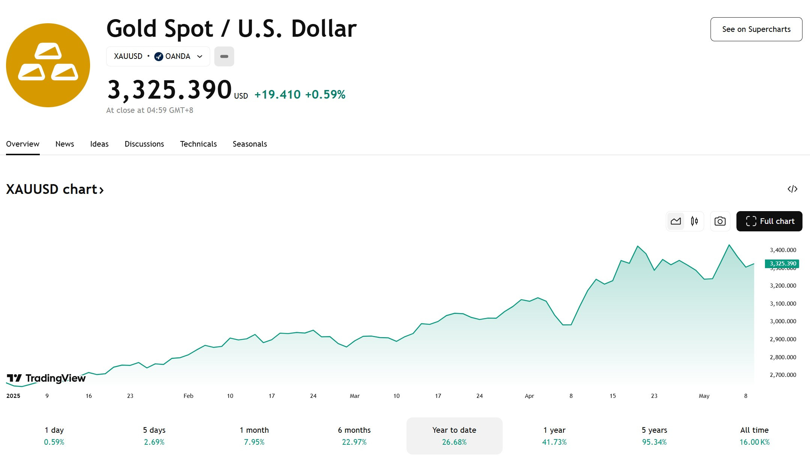
Task: Click the OANDA broker logo icon
Action: (x=158, y=56)
